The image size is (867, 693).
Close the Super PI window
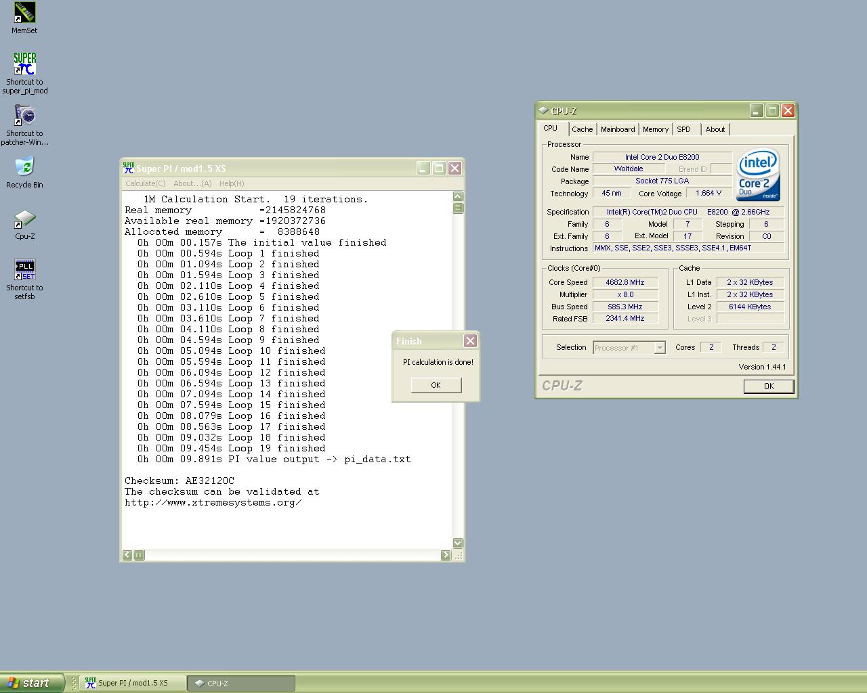click(x=455, y=168)
